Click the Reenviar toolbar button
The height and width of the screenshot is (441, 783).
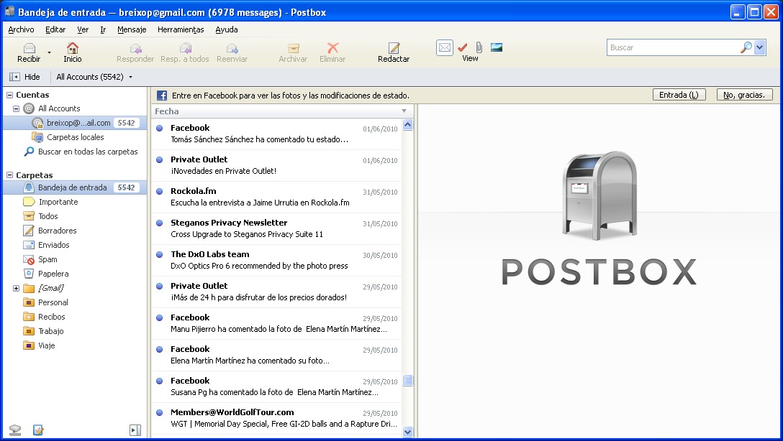[x=232, y=53]
